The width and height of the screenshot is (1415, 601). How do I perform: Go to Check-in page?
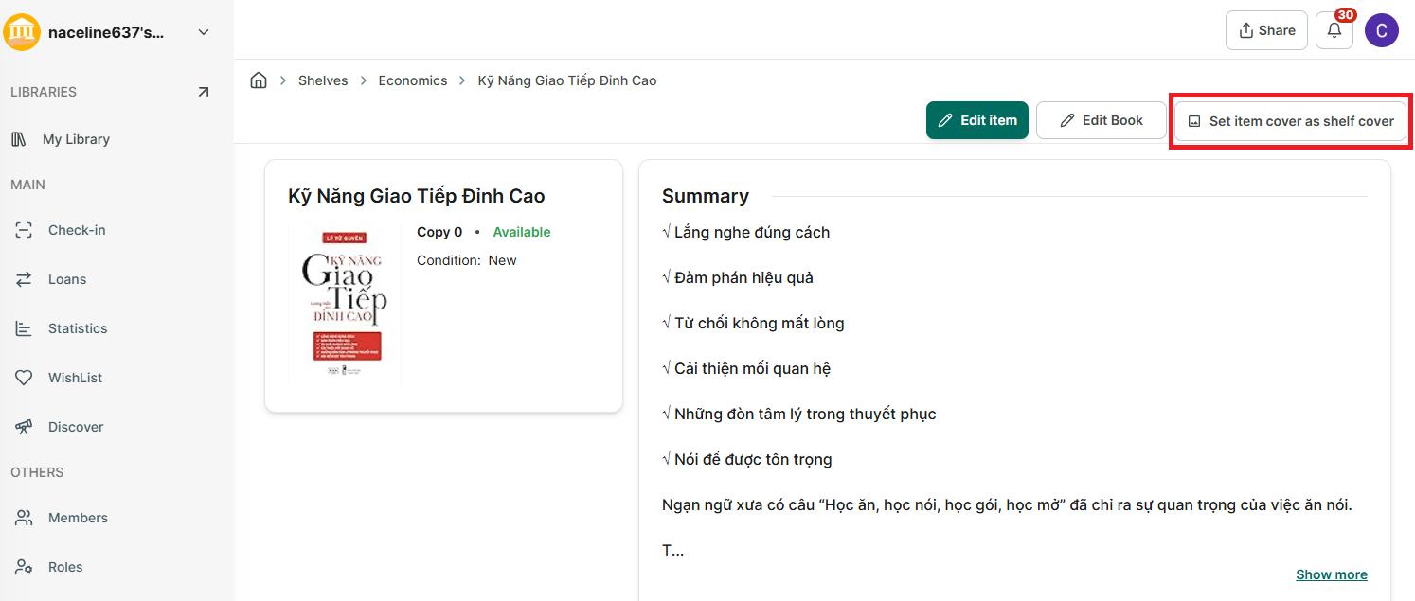[77, 230]
